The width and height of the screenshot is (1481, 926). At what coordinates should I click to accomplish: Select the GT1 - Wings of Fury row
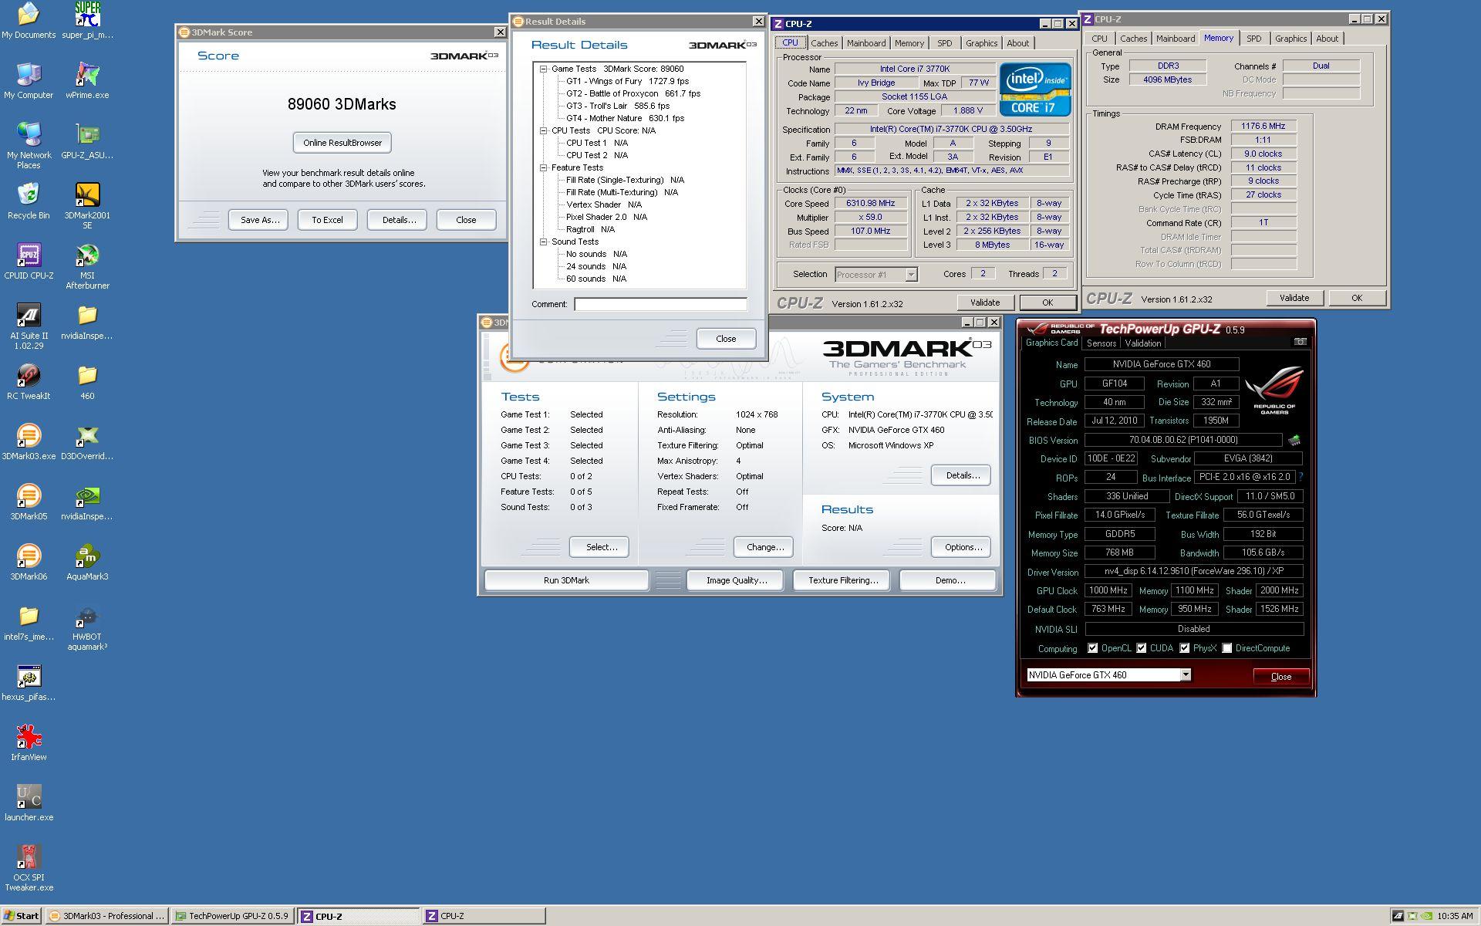click(x=627, y=81)
